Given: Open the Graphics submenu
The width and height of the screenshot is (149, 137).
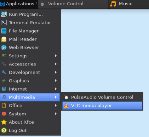Looking at the screenshot, I should [x=30, y=81].
